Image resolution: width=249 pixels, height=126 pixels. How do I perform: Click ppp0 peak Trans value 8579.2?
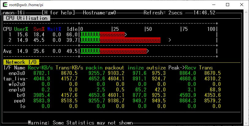[x=213, y=101]
